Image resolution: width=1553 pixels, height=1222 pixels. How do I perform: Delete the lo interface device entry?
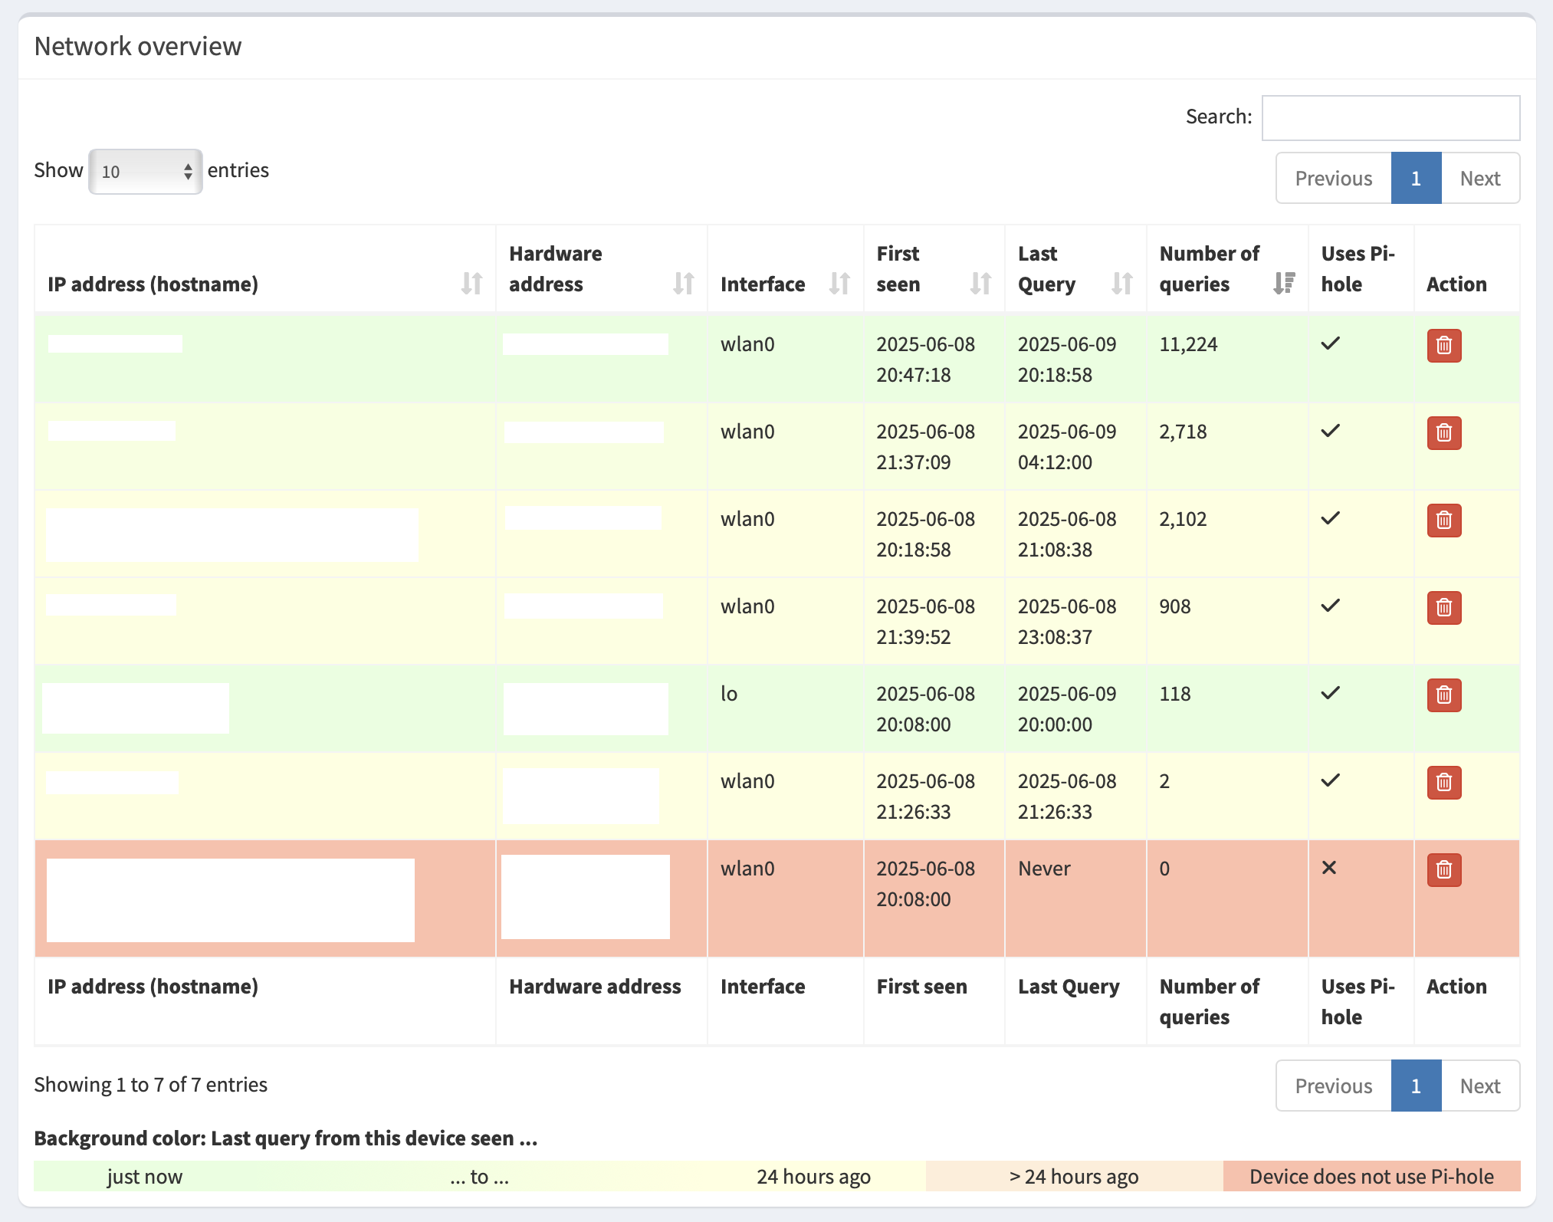(1443, 695)
